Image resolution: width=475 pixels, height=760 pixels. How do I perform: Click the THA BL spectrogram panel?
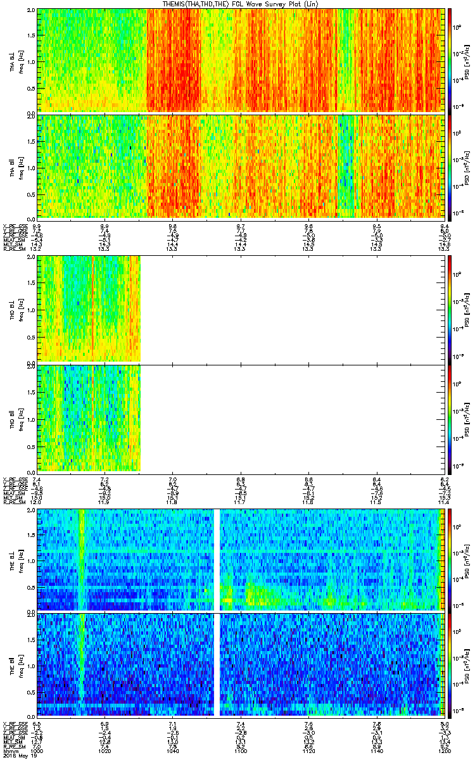(x=241, y=61)
